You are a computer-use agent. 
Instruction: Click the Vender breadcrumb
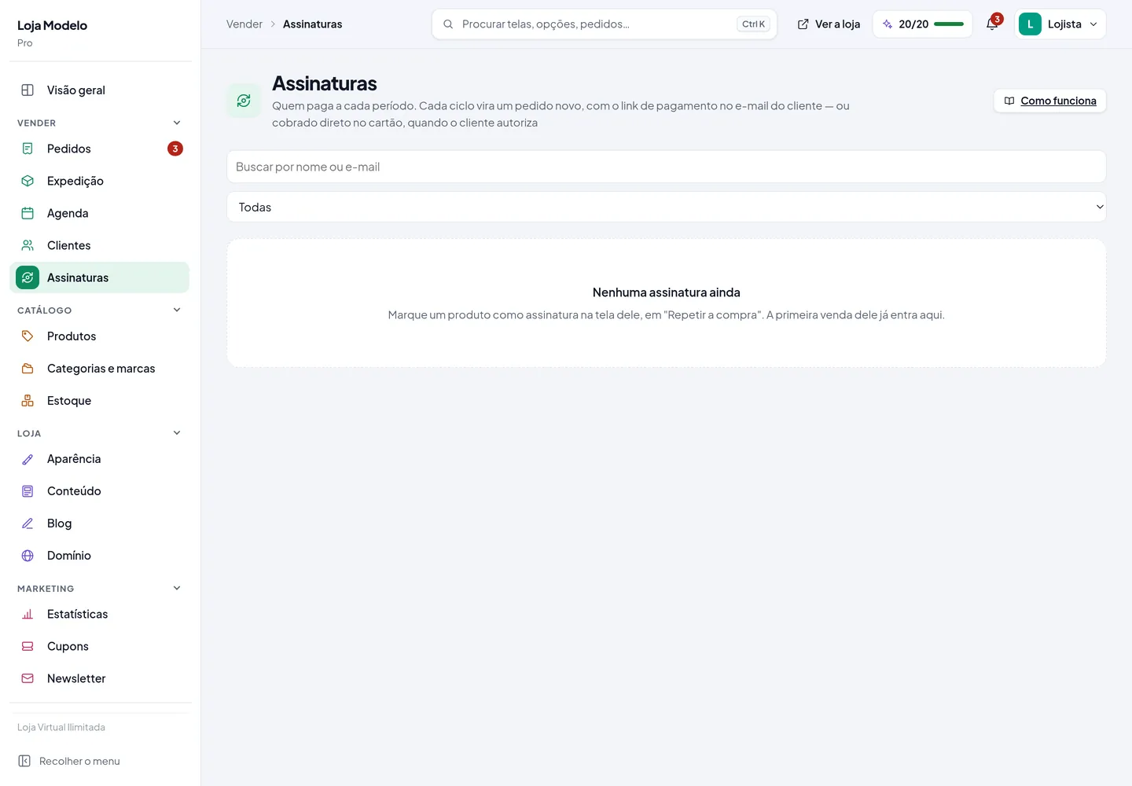pos(244,24)
